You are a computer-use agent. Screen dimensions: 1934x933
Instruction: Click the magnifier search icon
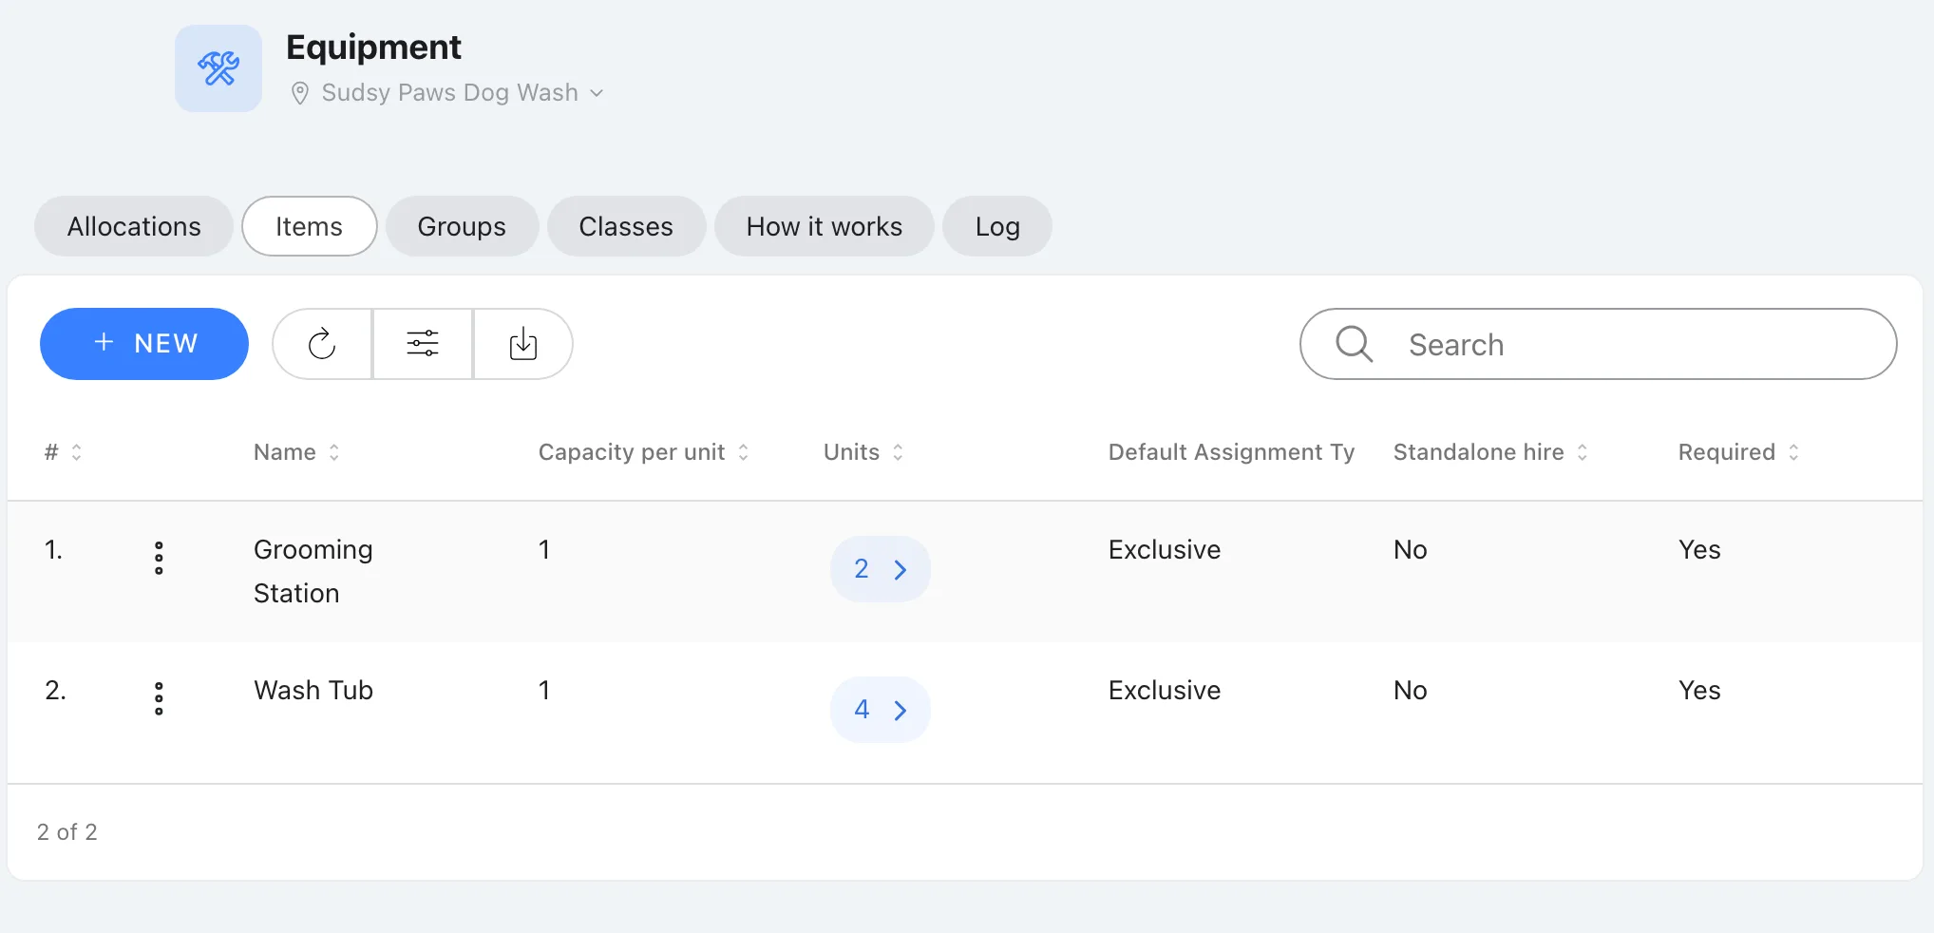pyautogui.click(x=1355, y=344)
